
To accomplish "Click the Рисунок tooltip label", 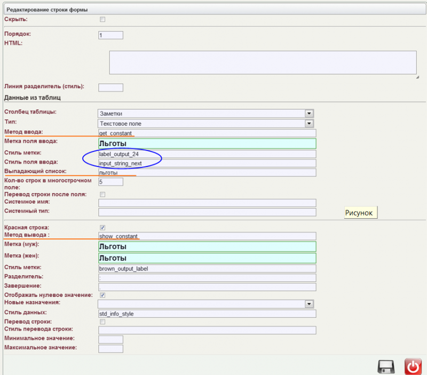I will pyautogui.click(x=360, y=212).
